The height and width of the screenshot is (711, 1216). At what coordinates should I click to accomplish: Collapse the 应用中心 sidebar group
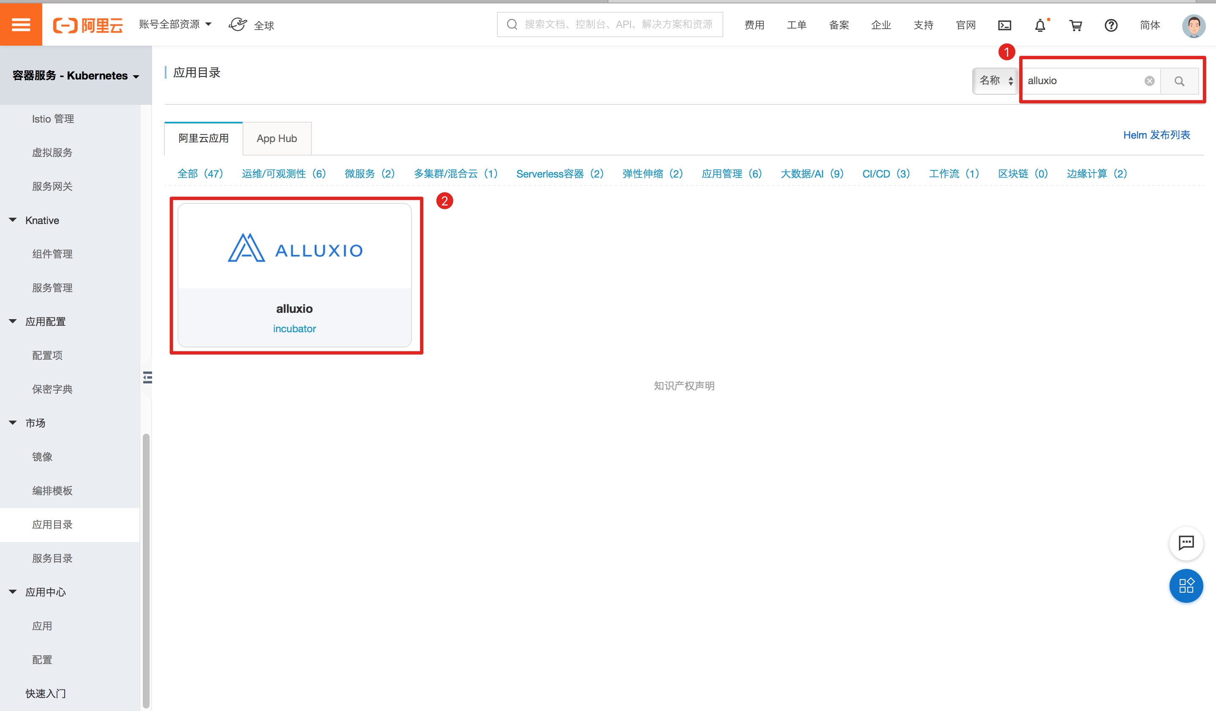tap(13, 592)
